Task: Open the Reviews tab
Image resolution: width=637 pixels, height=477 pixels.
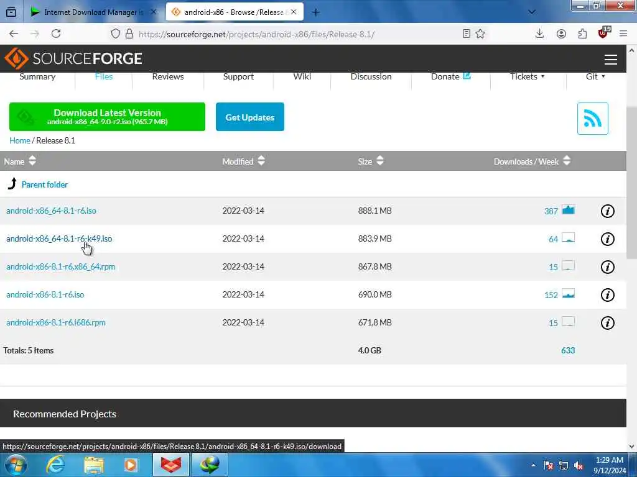Action: point(168,76)
